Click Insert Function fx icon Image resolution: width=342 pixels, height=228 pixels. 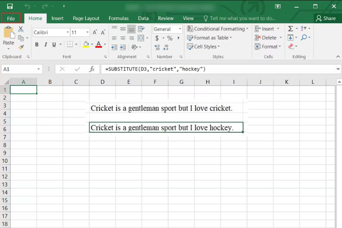[92, 69]
